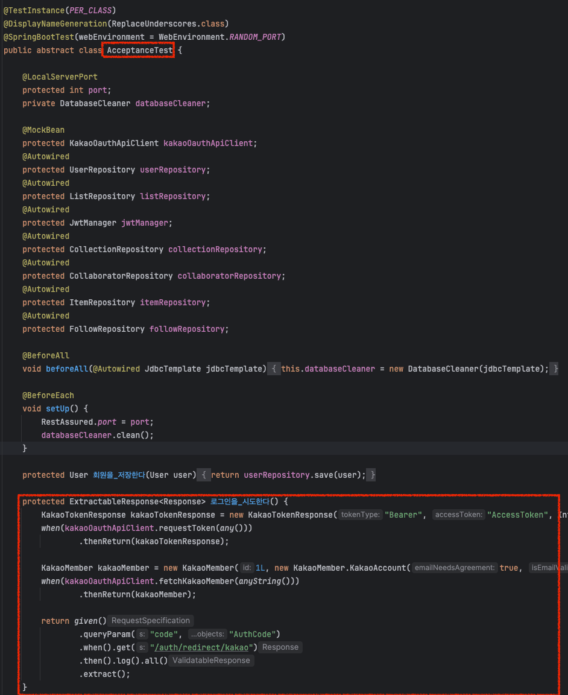Click the emailNeedsAgreement: inlay hint
The width and height of the screenshot is (568, 695).
tap(455, 568)
